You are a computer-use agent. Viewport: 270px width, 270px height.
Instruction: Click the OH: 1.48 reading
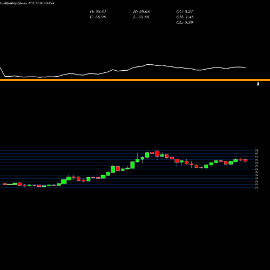[x=185, y=17]
